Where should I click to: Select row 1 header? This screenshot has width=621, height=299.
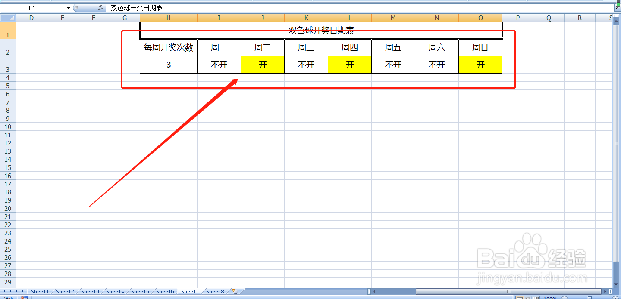[x=8, y=30]
